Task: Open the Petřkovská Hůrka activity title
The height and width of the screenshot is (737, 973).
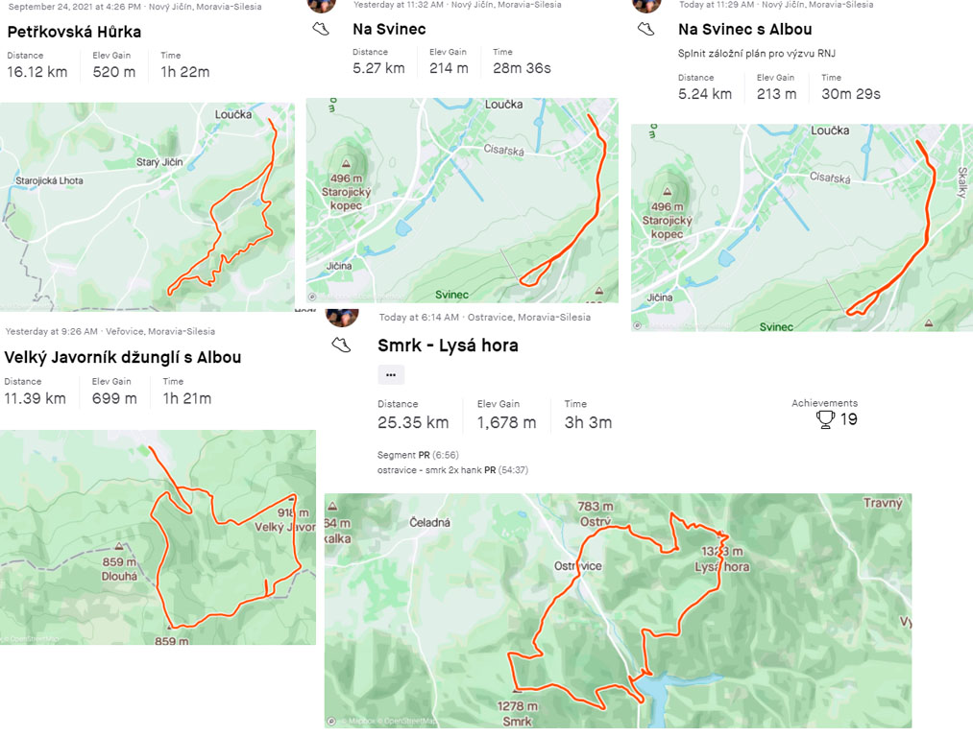Action: coord(74,32)
